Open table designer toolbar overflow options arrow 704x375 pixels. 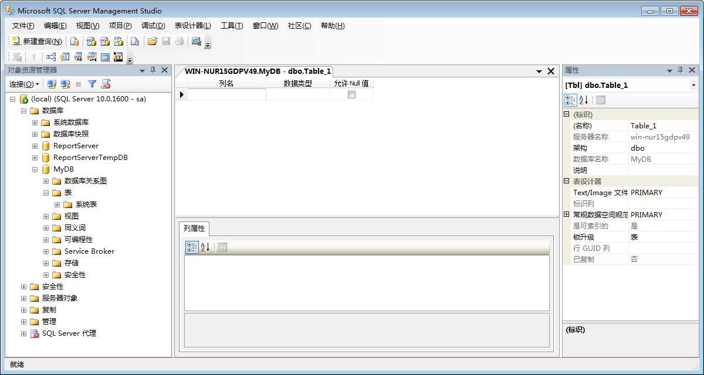click(130, 59)
